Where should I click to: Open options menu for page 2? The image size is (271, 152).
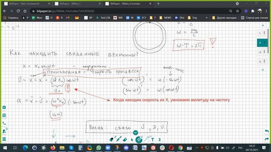[264, 42]
